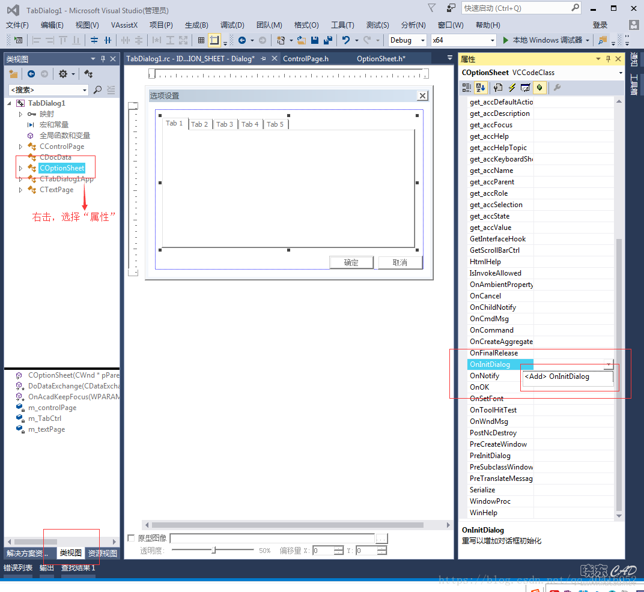This screenshot has width=644, height=592.
Task: Click the Class View search magnifier icon
Action: click(97, 90)
